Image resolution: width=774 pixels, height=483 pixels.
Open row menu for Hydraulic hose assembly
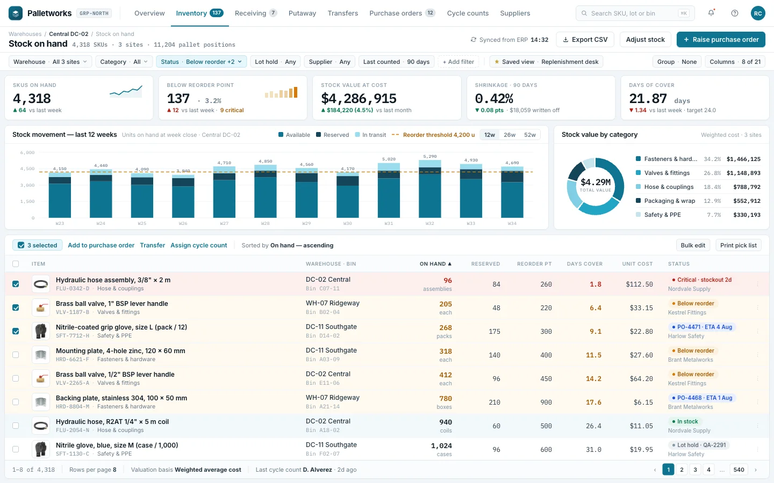758,284
